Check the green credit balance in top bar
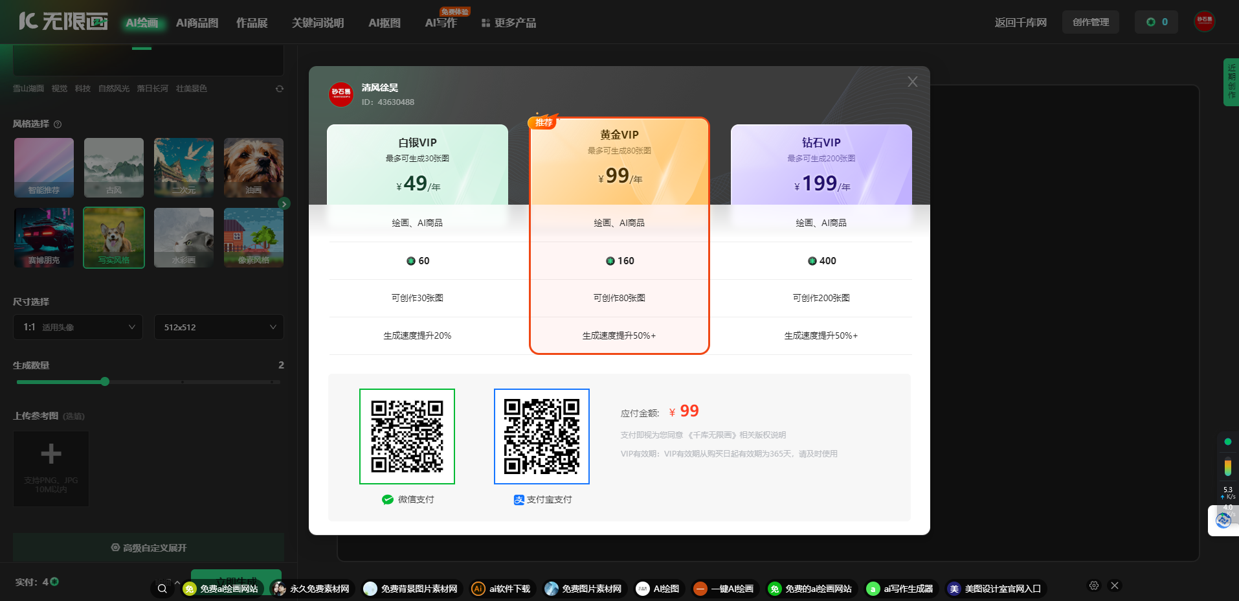The width and height of the screenshot is (1239, 601). (1156, 21)
